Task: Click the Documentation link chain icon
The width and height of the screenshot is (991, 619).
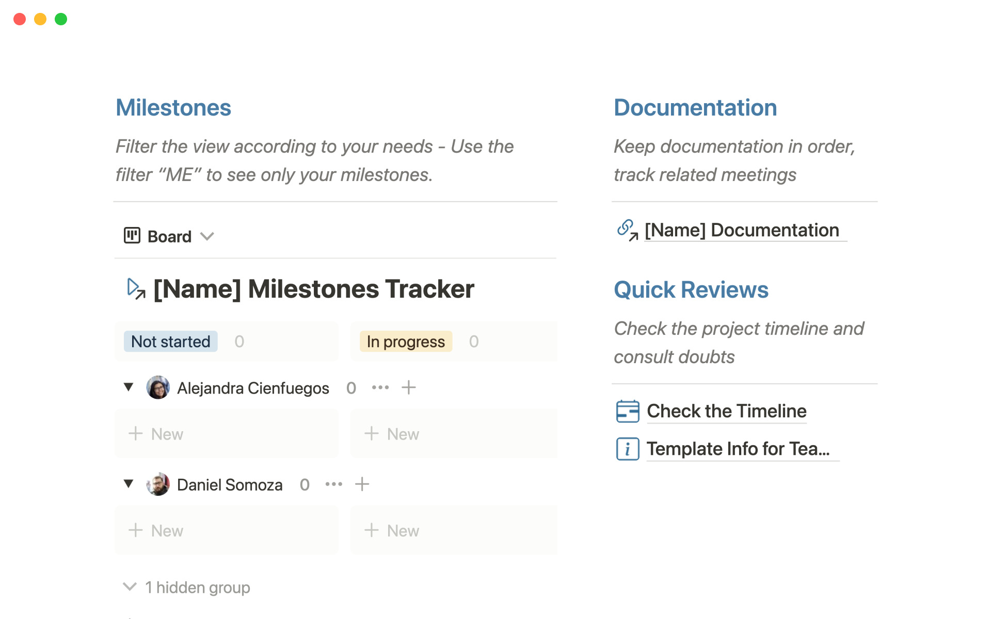Action: pos(627,230)
